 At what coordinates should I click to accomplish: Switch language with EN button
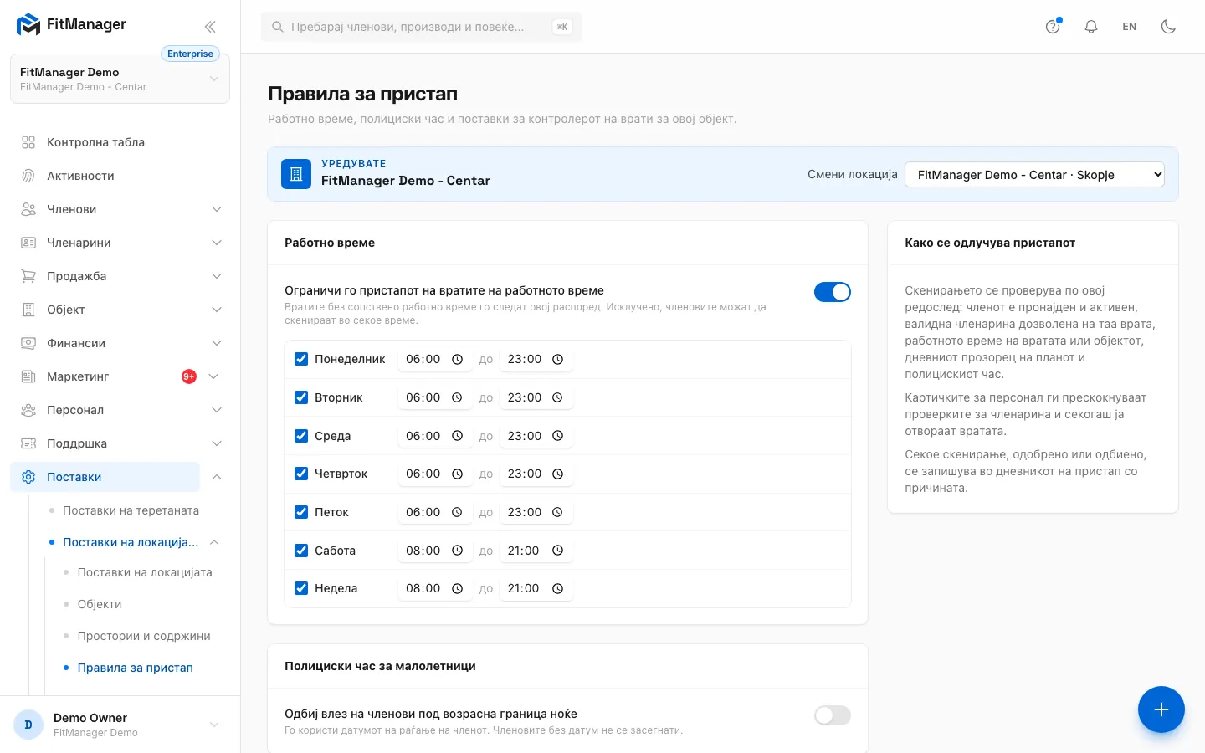tap(1130, 27)
